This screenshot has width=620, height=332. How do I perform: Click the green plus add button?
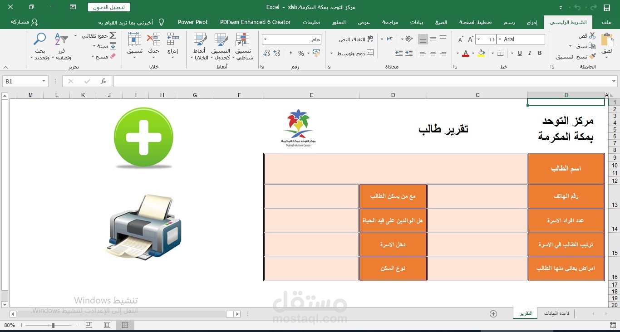143,137
